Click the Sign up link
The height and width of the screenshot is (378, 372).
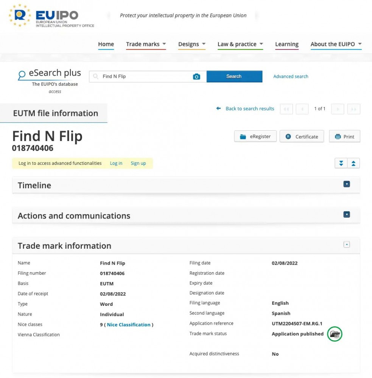pyautogui.click(x=139, y=163)
